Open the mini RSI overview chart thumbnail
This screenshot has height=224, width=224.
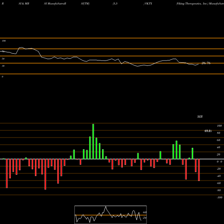click(111, 215)
